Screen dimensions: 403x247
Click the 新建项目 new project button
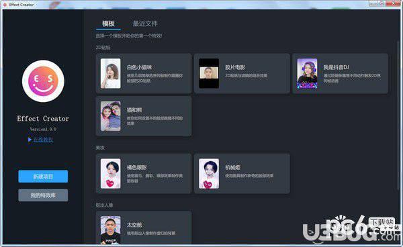pos(43,177)
